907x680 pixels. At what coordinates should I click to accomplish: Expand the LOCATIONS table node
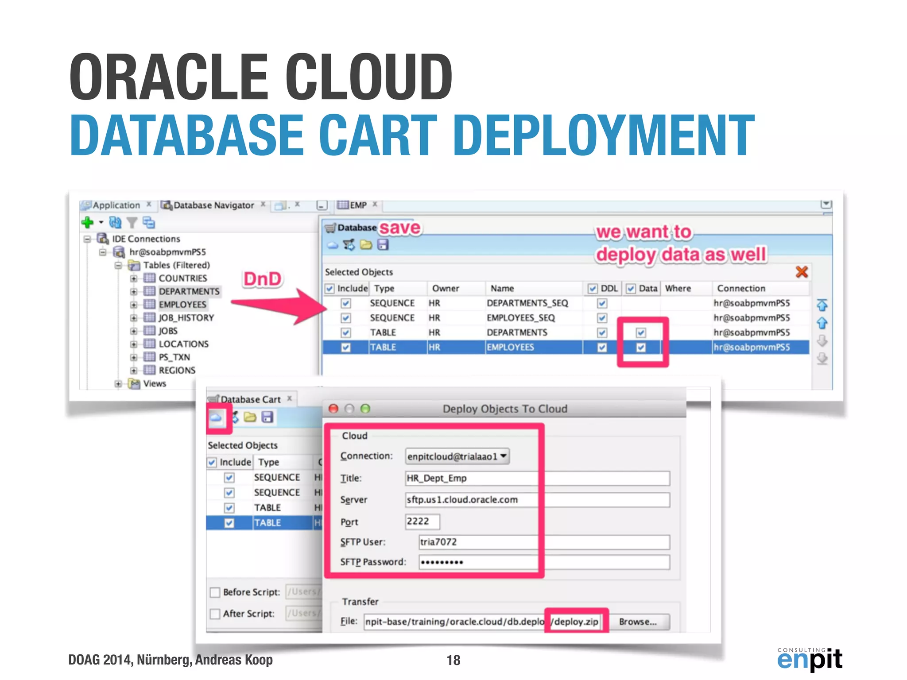coord(133,344)
